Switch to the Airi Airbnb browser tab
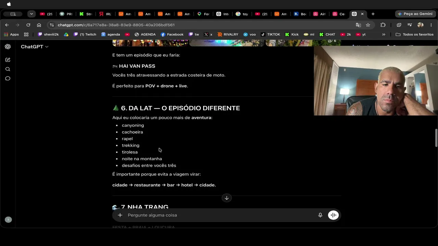The width and height of the screenshot is (438, 246). pos(320,14)
